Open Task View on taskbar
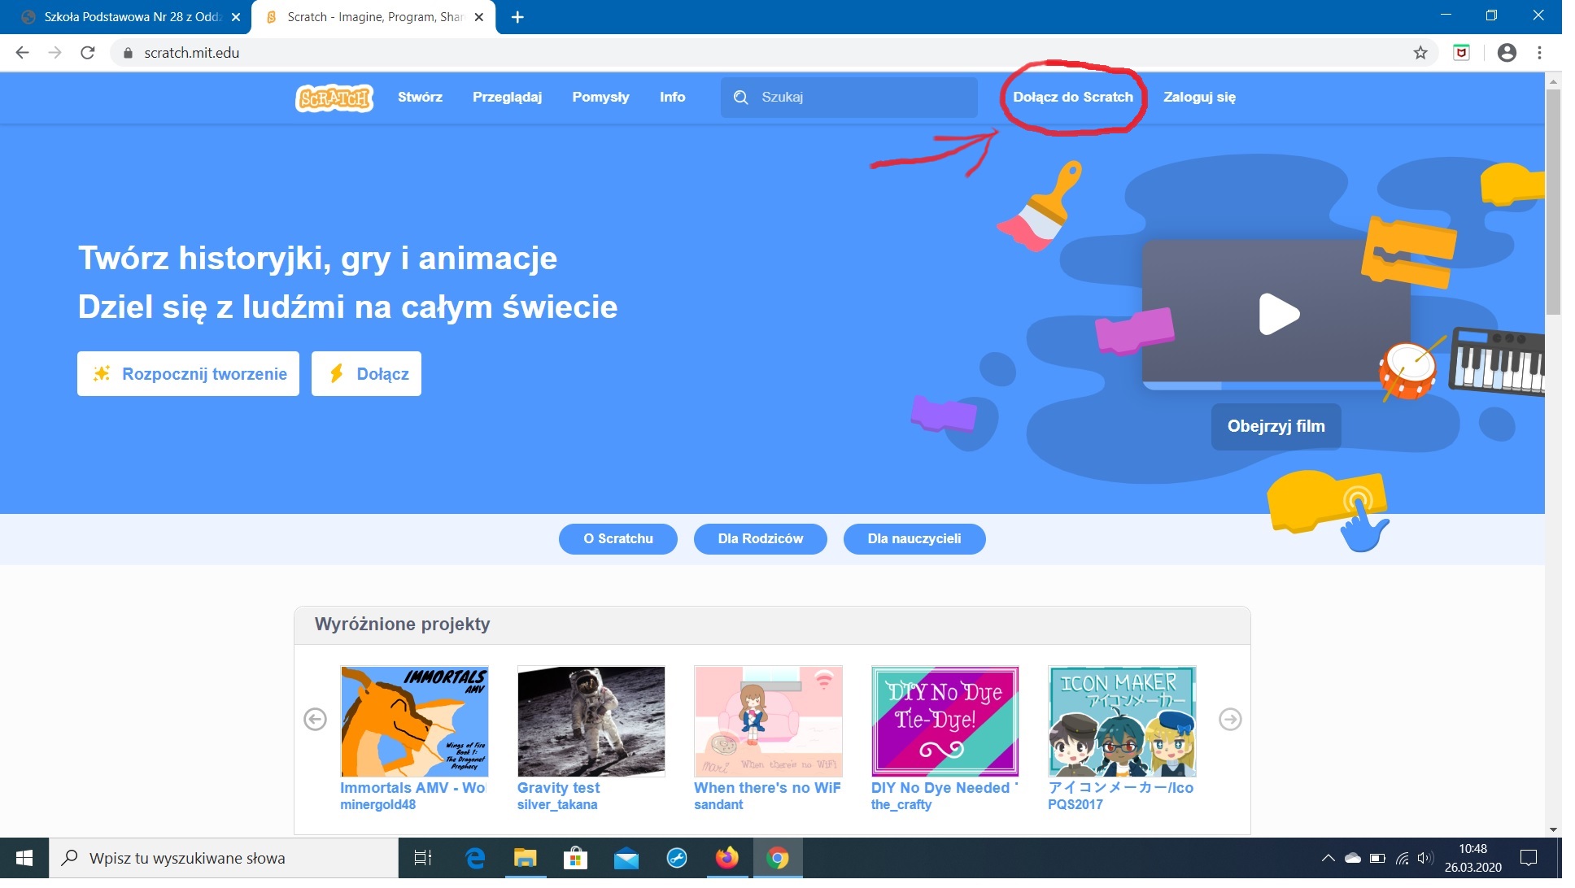This screenshot has height=888, width=1575. click(423, 858)
